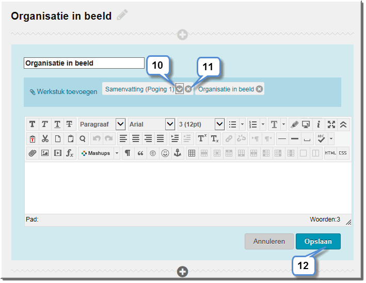The height and width of the screenshot is (283, 366).
Task: Undo the last editor action
Action: pos(97,139)
